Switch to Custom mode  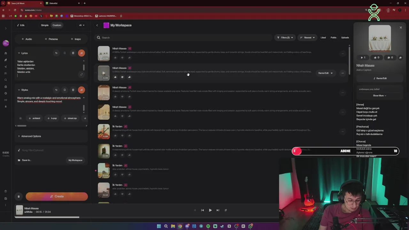point(57,25)
